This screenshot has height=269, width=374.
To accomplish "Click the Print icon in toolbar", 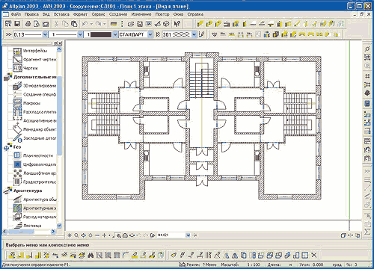I will click(28, 24).
